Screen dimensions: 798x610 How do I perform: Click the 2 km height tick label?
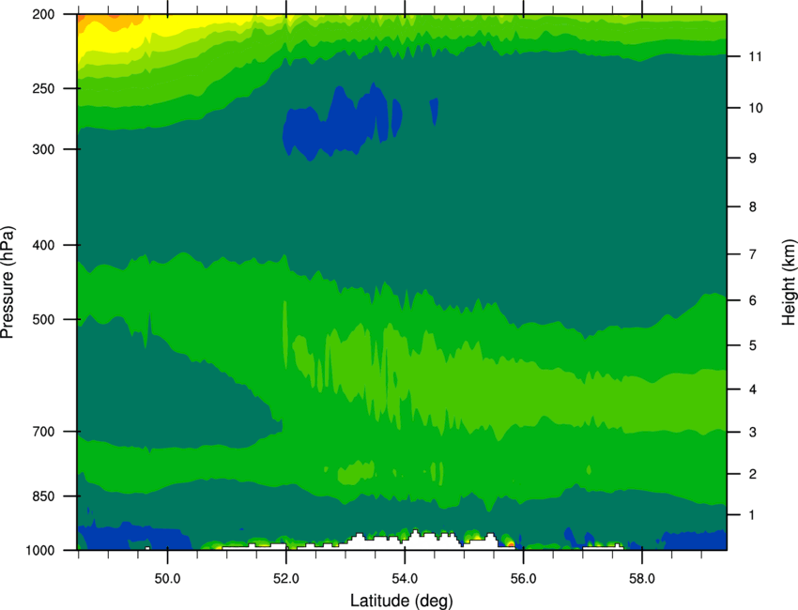(x=753, y=474)
